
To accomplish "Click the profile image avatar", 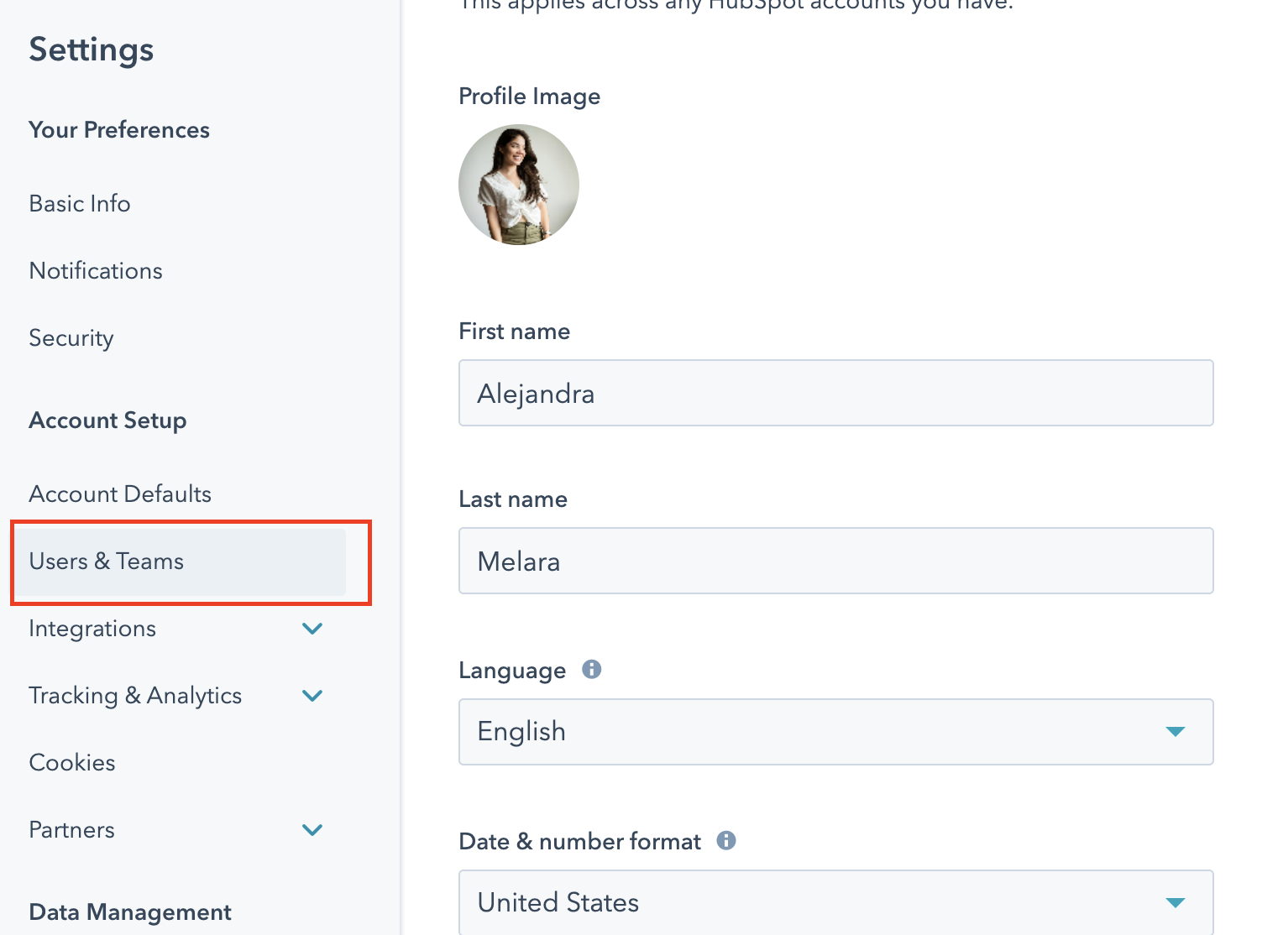I will click(519, 185).
